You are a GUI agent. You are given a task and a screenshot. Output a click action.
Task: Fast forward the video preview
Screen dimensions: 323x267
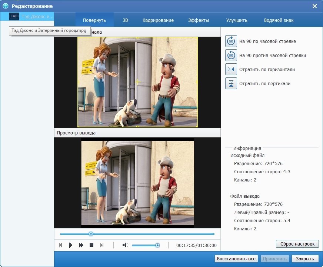(81, 245)
